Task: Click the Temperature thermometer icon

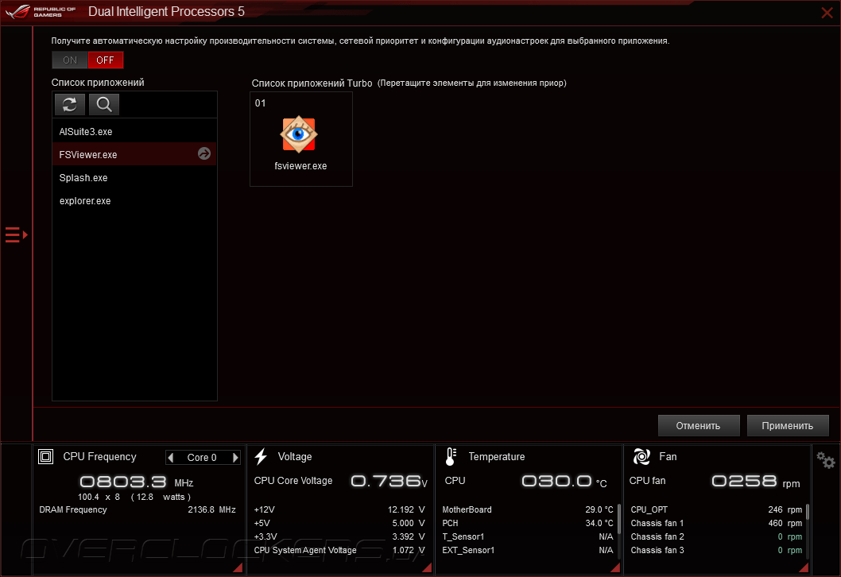Action: coord(451,456)
